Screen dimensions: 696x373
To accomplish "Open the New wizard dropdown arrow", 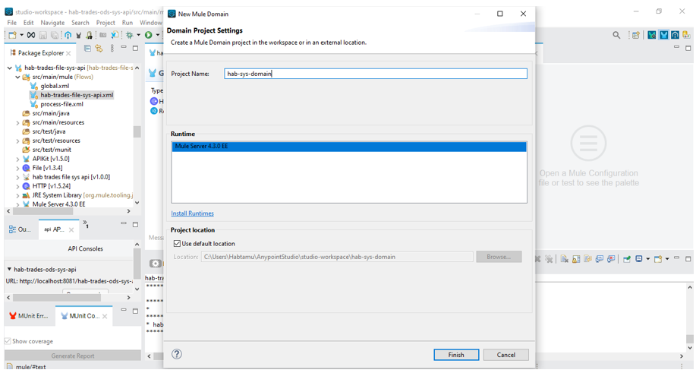I will [x=21, y=35].
